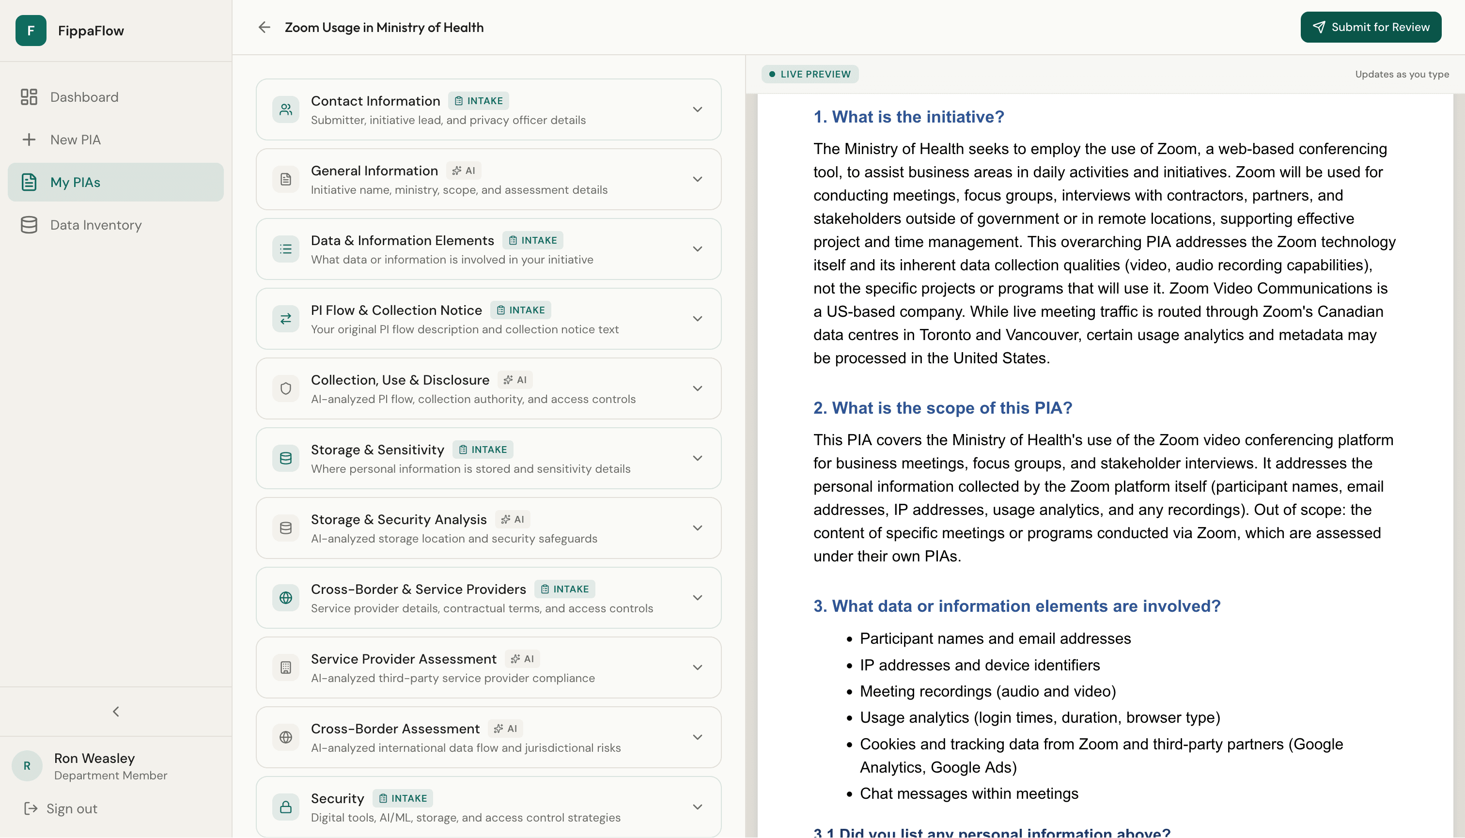Expand the PI Flow & Collection Notice section
1465x838 pixels.
click(697, 318)
